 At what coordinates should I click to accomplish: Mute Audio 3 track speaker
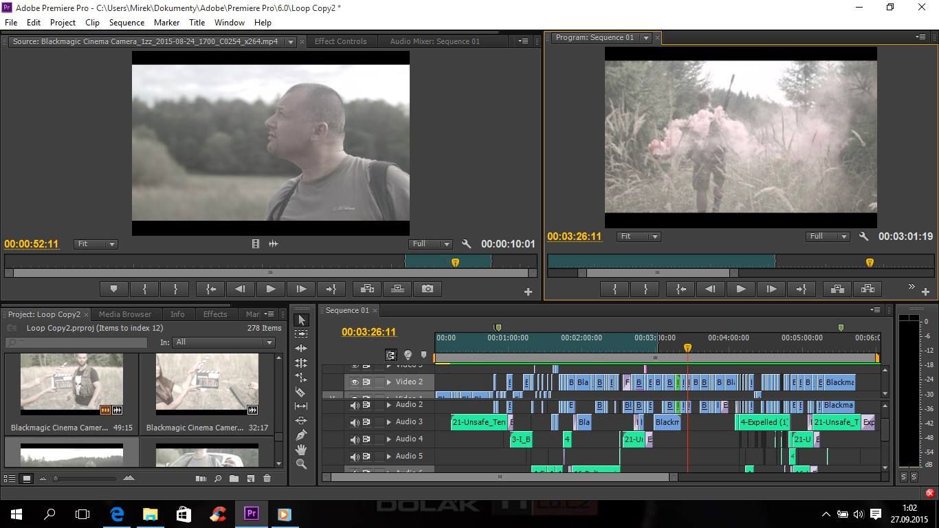tap(355, 422)
